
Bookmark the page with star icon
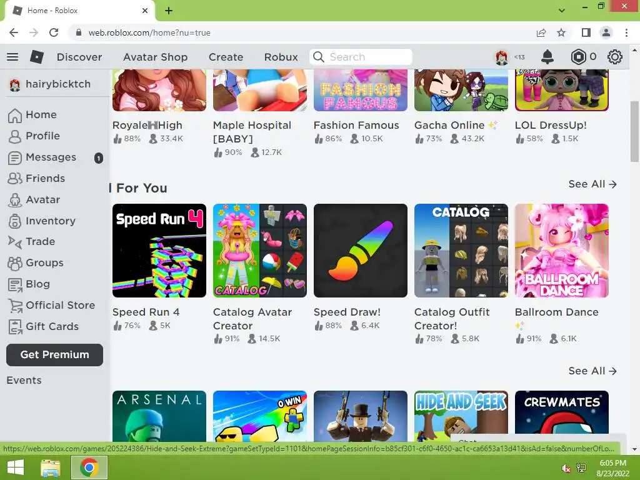561,32
